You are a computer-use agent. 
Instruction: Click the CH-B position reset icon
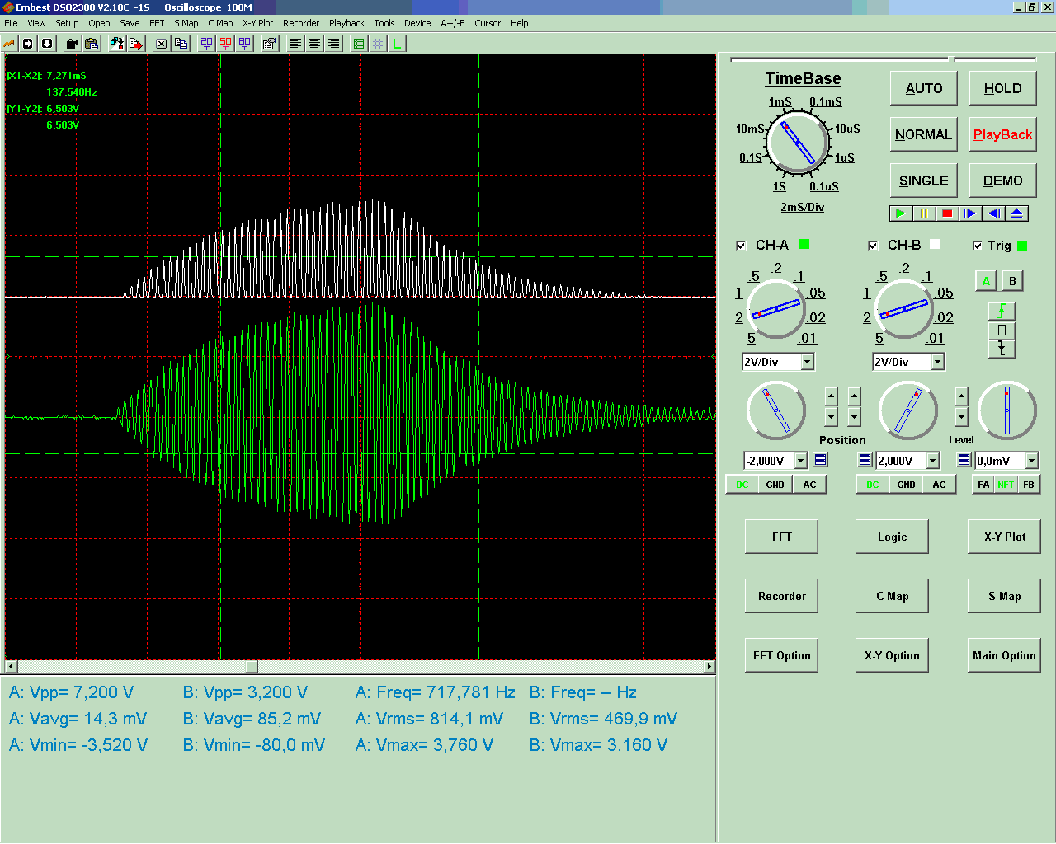[x=865, y=460]
